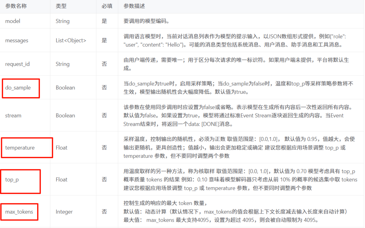Screen dimensions: 365x228
Task: Click String type in request_id row
Action: click(63, 64)
